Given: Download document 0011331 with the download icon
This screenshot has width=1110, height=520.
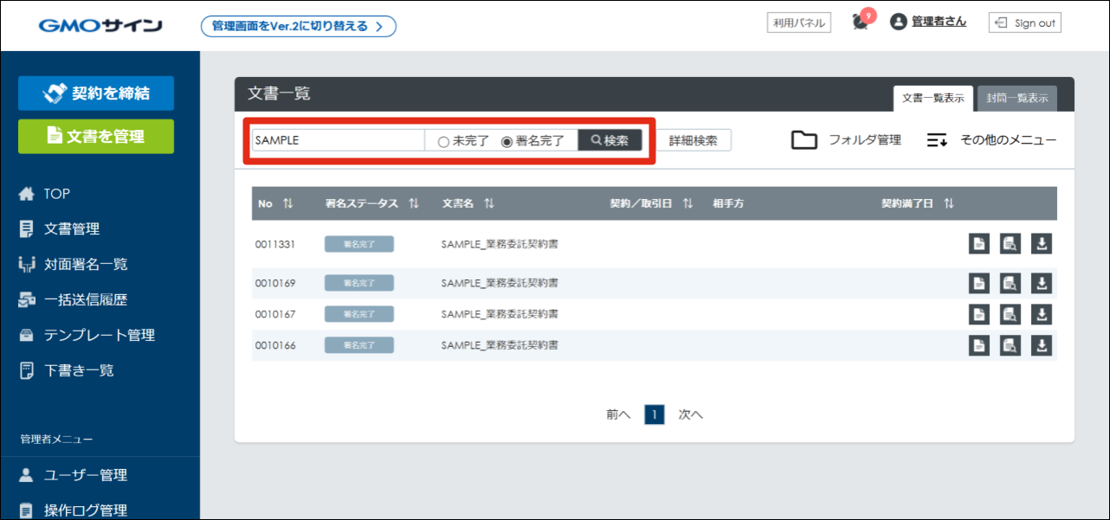Looking at the screenshot, I should [x=1042, y=244].
